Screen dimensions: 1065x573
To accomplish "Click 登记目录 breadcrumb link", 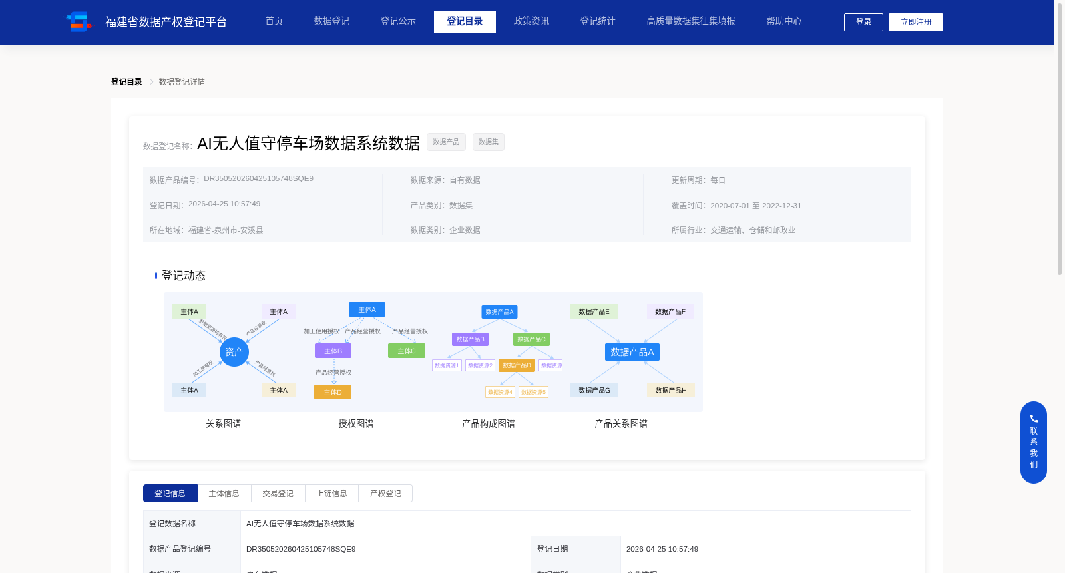I will point(126,82).
